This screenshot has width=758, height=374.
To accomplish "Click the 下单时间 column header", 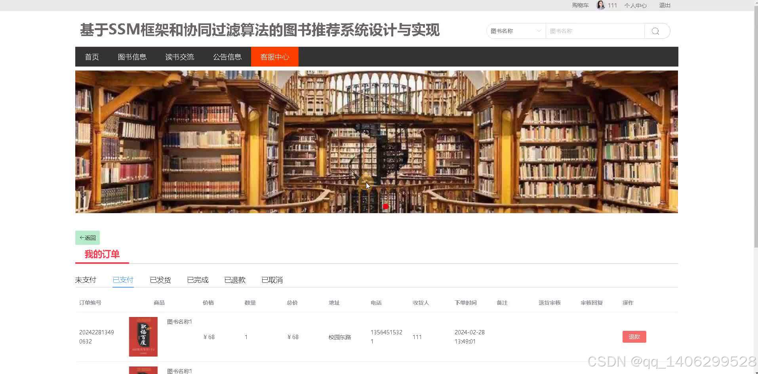I will 466,303.
